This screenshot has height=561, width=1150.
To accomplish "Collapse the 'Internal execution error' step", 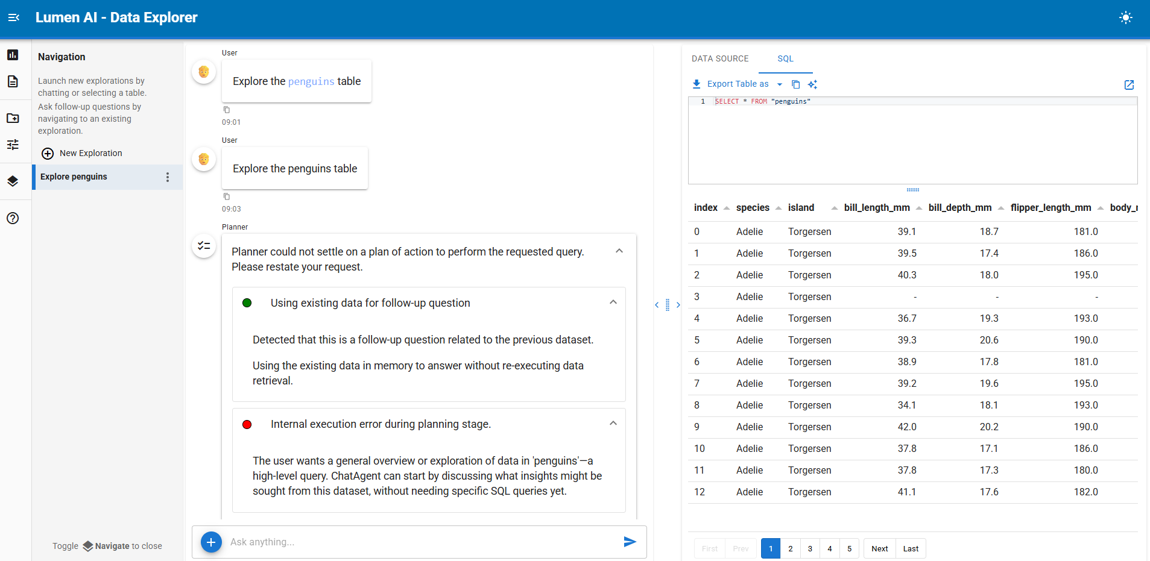I will pyautogui.click(x=613, y=424).
